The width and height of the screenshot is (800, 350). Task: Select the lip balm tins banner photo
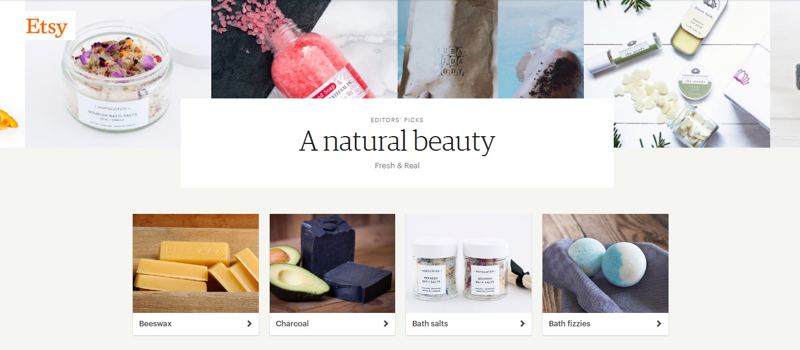(677, 74)
